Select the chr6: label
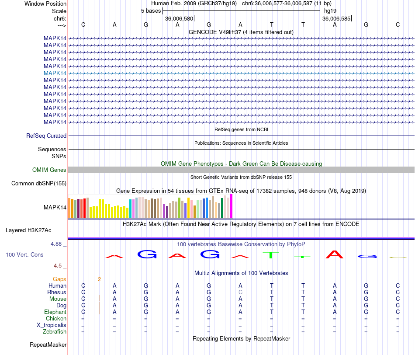 pyautogui.click(x=60, y=18)
